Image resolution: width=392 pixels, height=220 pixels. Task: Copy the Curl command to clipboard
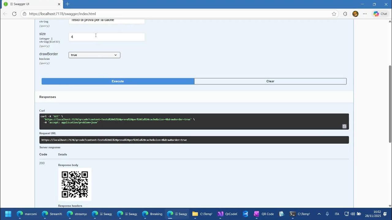point(344,126)
